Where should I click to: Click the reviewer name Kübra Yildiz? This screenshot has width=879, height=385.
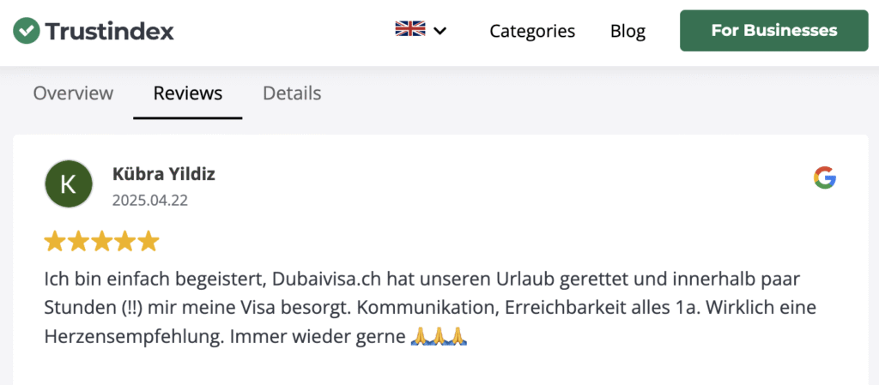(x=164, y=174)
